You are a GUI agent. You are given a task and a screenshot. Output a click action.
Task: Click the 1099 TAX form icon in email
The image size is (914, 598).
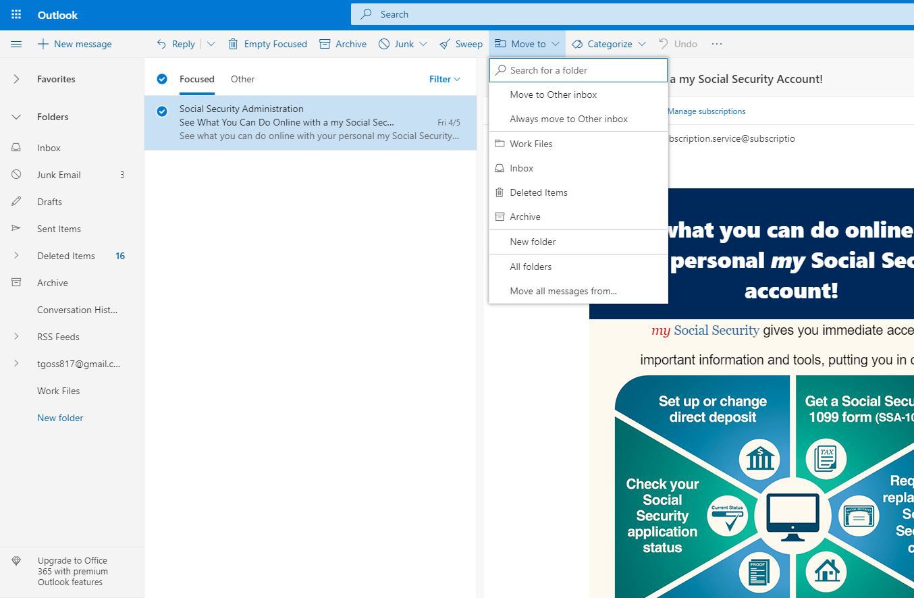[826, 458]
